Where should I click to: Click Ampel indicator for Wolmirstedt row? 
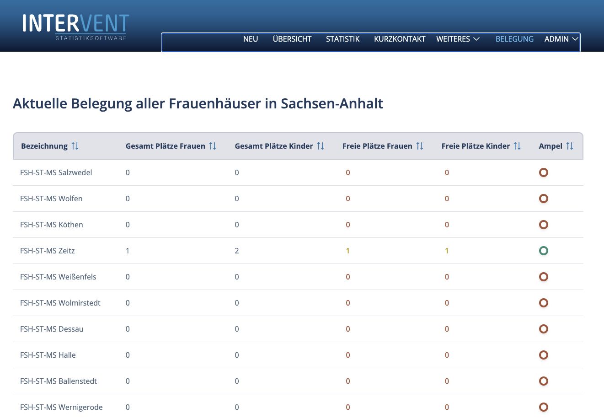pyautogui.click(x=544, y=303)
